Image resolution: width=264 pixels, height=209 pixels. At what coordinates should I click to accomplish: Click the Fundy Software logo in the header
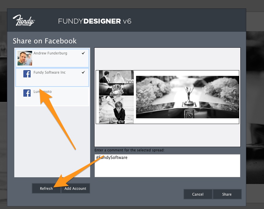coord(24,20)
